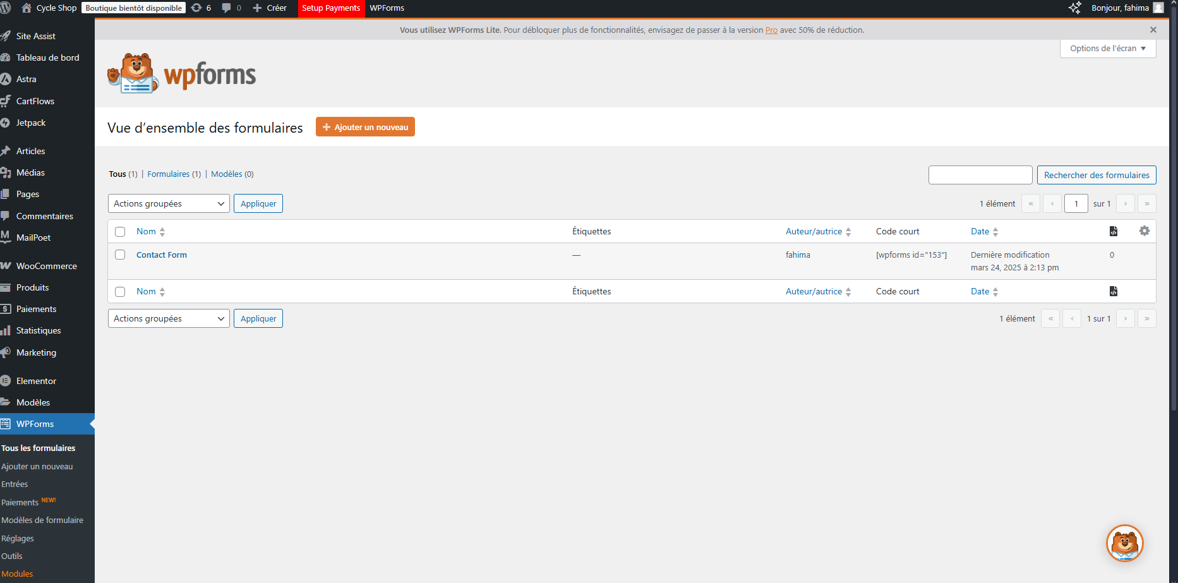Tick the Contact Form row checkbox
This screenshot has height=583, width=1178.
click(120, 255)
